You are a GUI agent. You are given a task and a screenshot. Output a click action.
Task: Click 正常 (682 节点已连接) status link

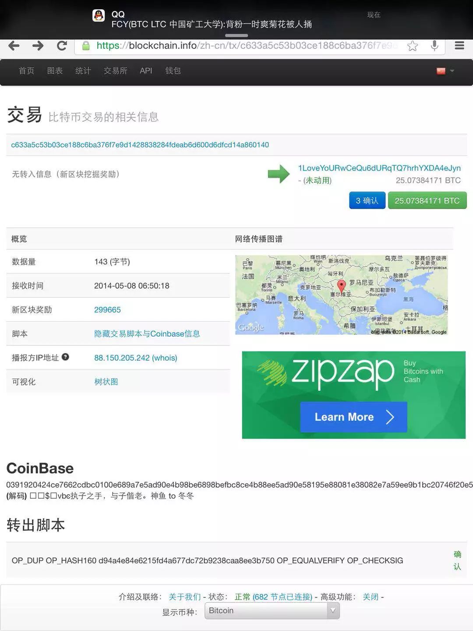point(273,597)
